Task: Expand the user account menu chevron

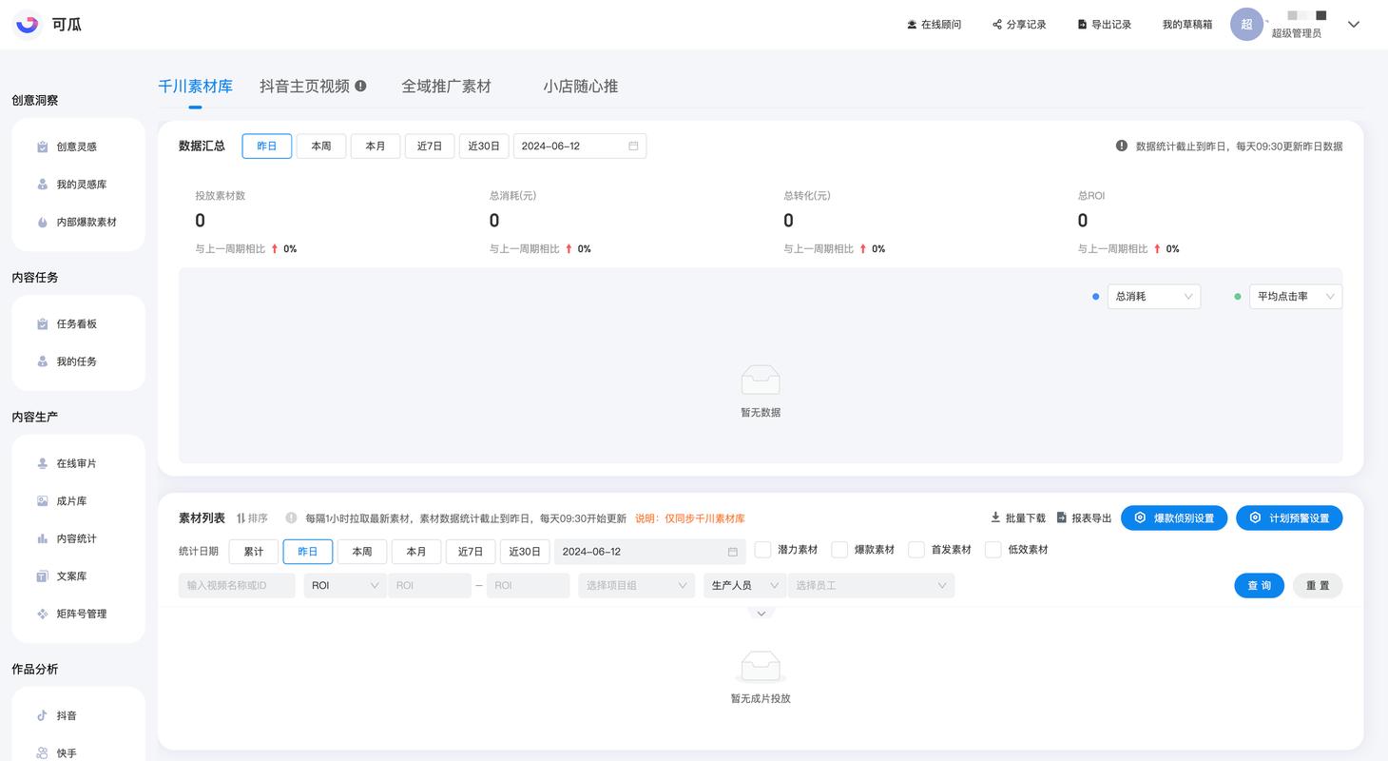Action: tap(1354, 25)
